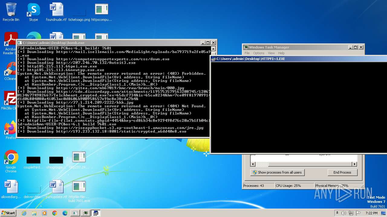This screenshot has width=387, height=217.
Task: Click Physical Memory status text
Action: 332,186
